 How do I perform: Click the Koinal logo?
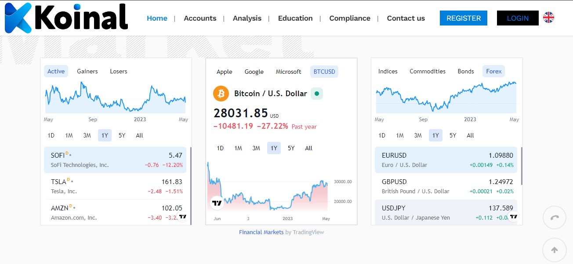[x=66, y=18]
